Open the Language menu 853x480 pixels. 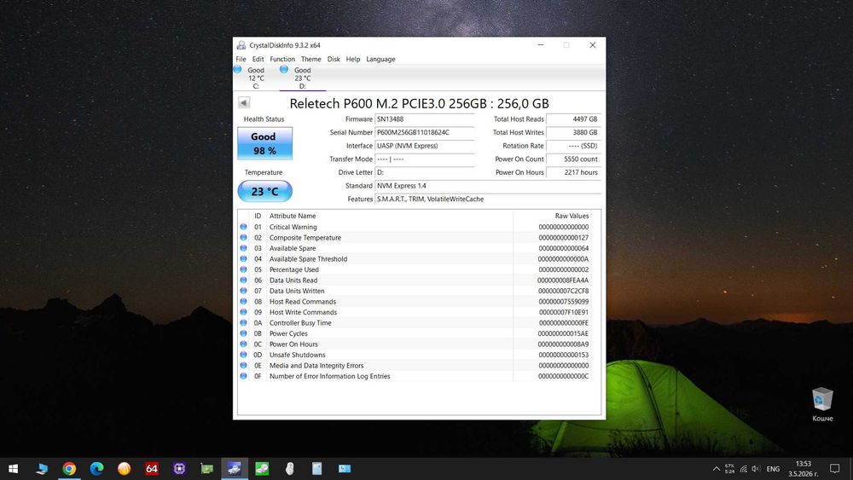tap(380, 59)
